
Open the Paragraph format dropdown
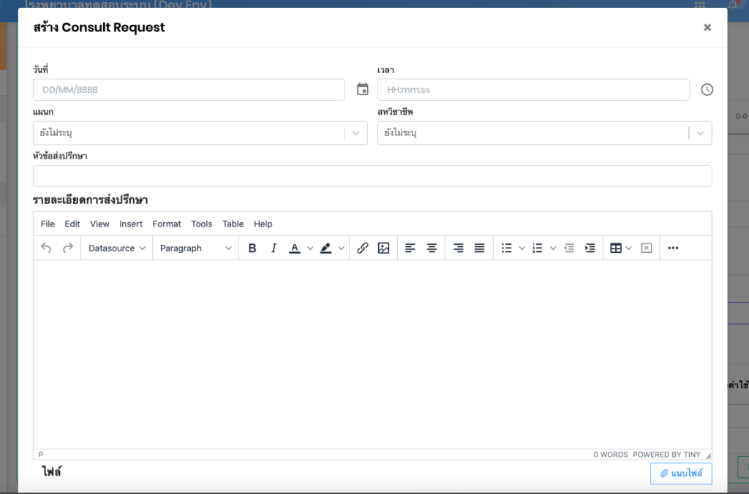195,248
